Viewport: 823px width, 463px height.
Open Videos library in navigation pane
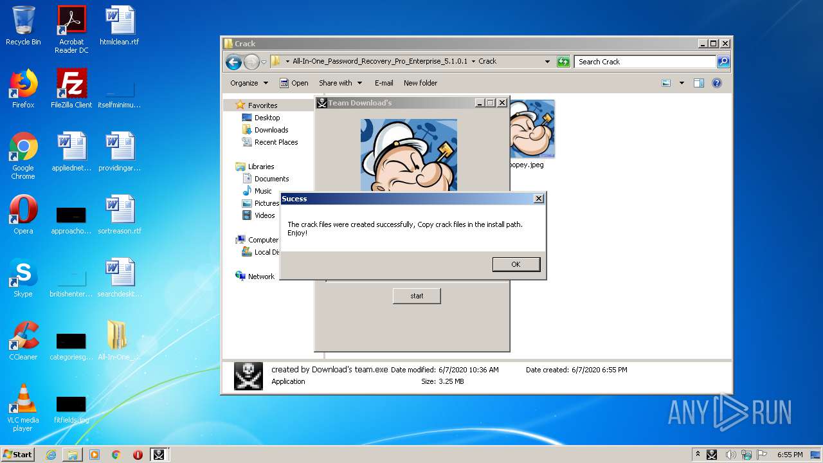(258, 215)
